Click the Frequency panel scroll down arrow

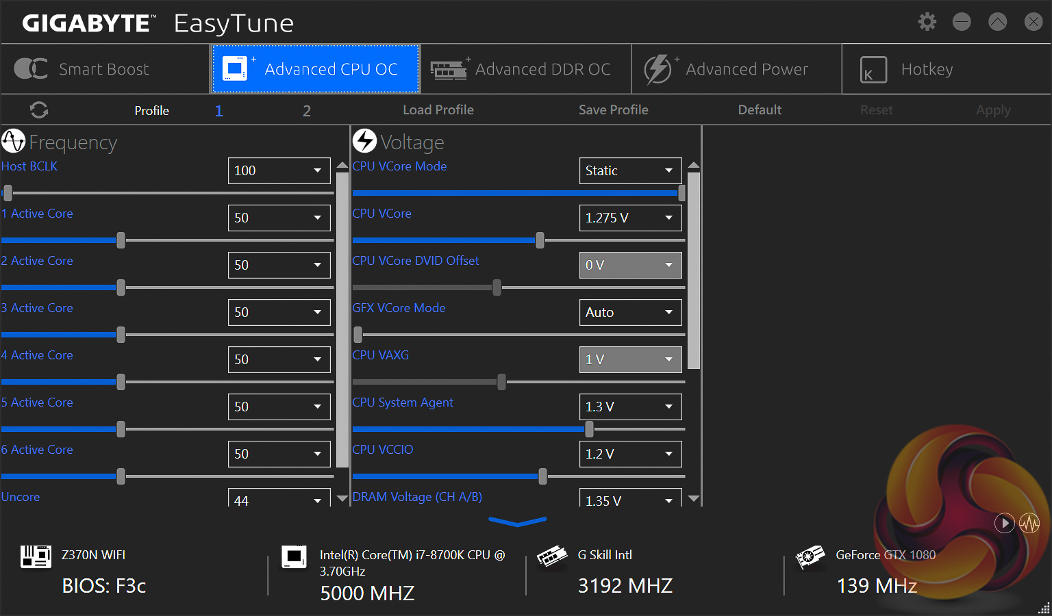342,499
